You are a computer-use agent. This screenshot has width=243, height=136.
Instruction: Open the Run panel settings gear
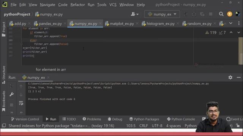tap(230, 77)
